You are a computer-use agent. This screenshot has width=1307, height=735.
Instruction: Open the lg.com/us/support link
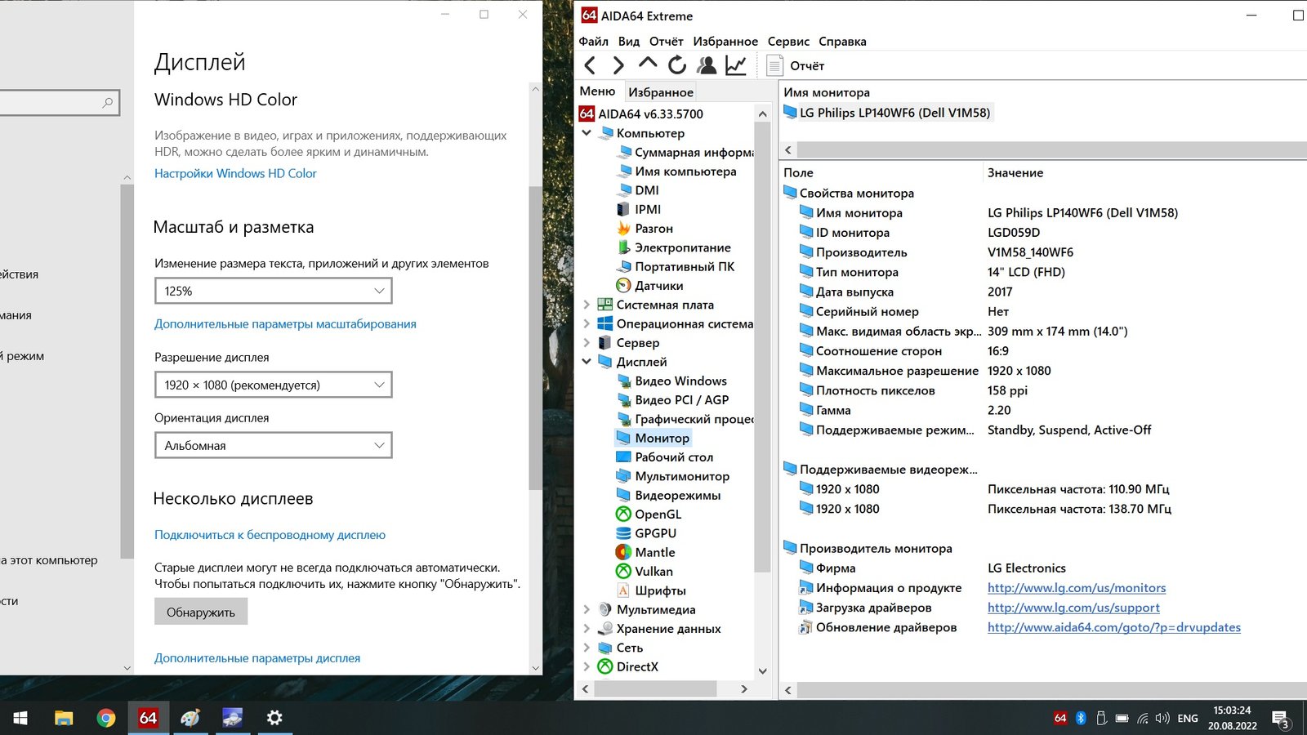click(1073, 608)
